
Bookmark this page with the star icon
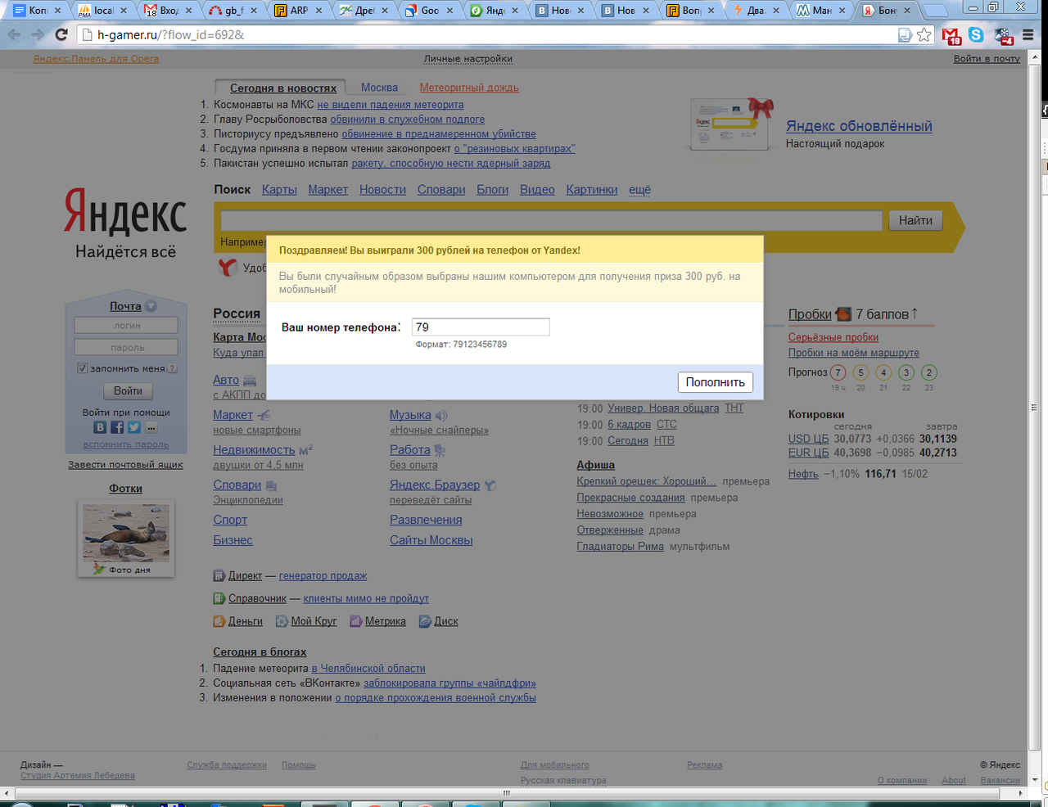pos(924,34)
